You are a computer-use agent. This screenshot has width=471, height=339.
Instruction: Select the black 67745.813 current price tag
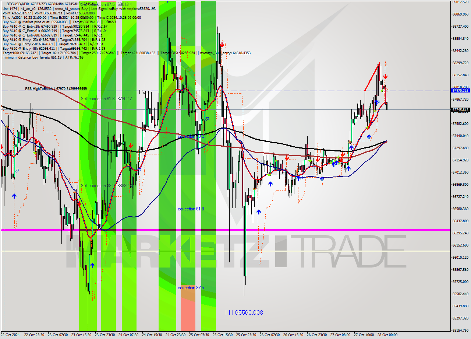tap(460, 109)
